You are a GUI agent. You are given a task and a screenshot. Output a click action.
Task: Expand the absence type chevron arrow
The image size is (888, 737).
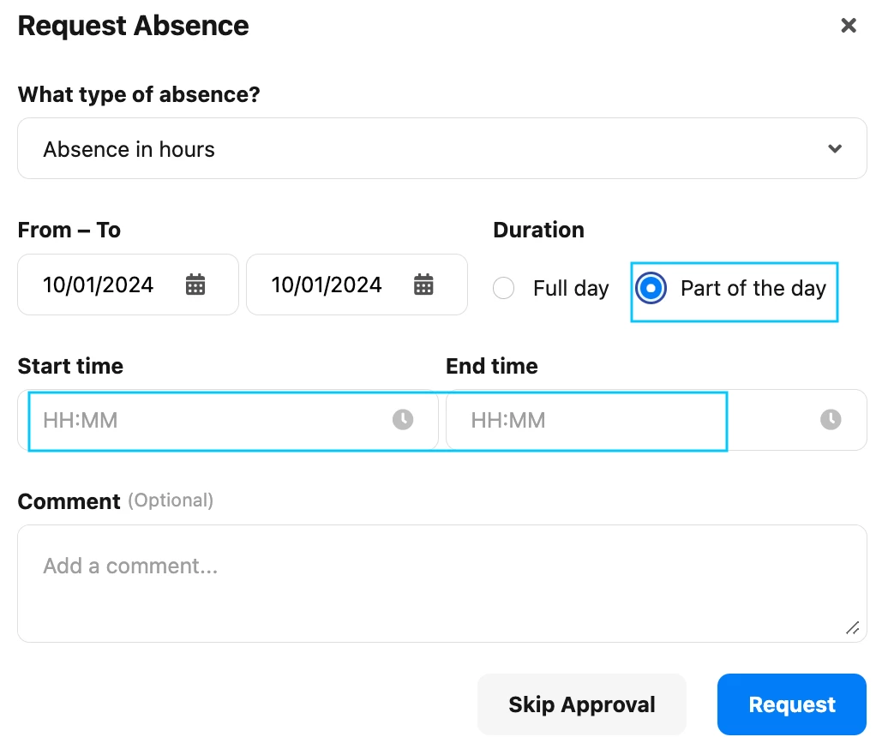point(835,148)
